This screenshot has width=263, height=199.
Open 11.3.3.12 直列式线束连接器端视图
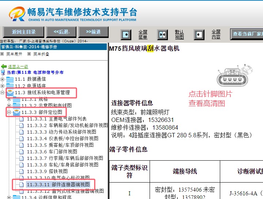(65, 191)
